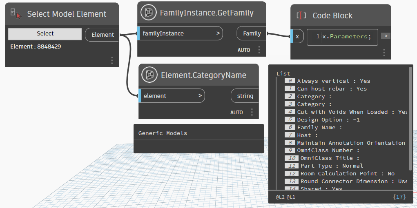Image resolution: width=417 pixels, height=208 pixels.
Task: Click the element input port of CategoryName
Action: pyautogui.click(x=172, y=96)
